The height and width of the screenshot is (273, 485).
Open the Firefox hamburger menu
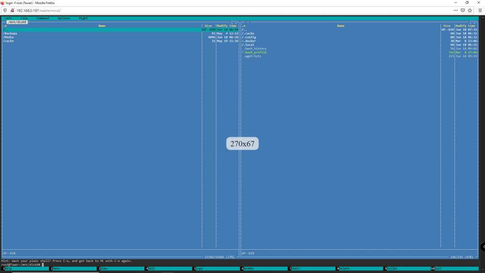(480, 10)
